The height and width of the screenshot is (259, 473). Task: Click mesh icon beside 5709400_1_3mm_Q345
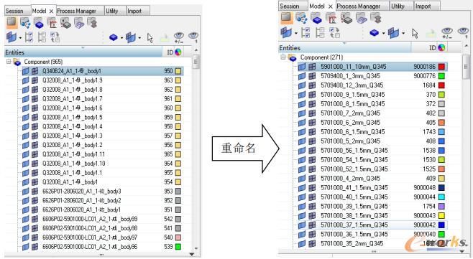[311, 76]
